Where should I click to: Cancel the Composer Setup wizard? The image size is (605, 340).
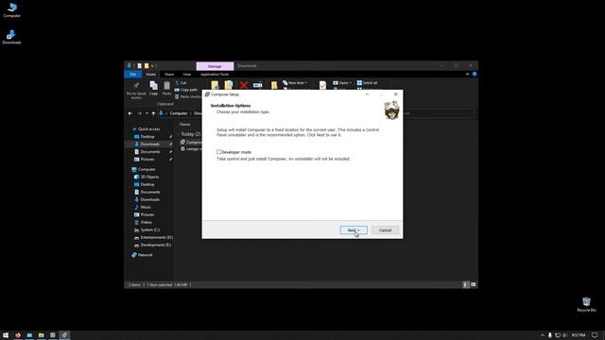(x=385, y=230)
